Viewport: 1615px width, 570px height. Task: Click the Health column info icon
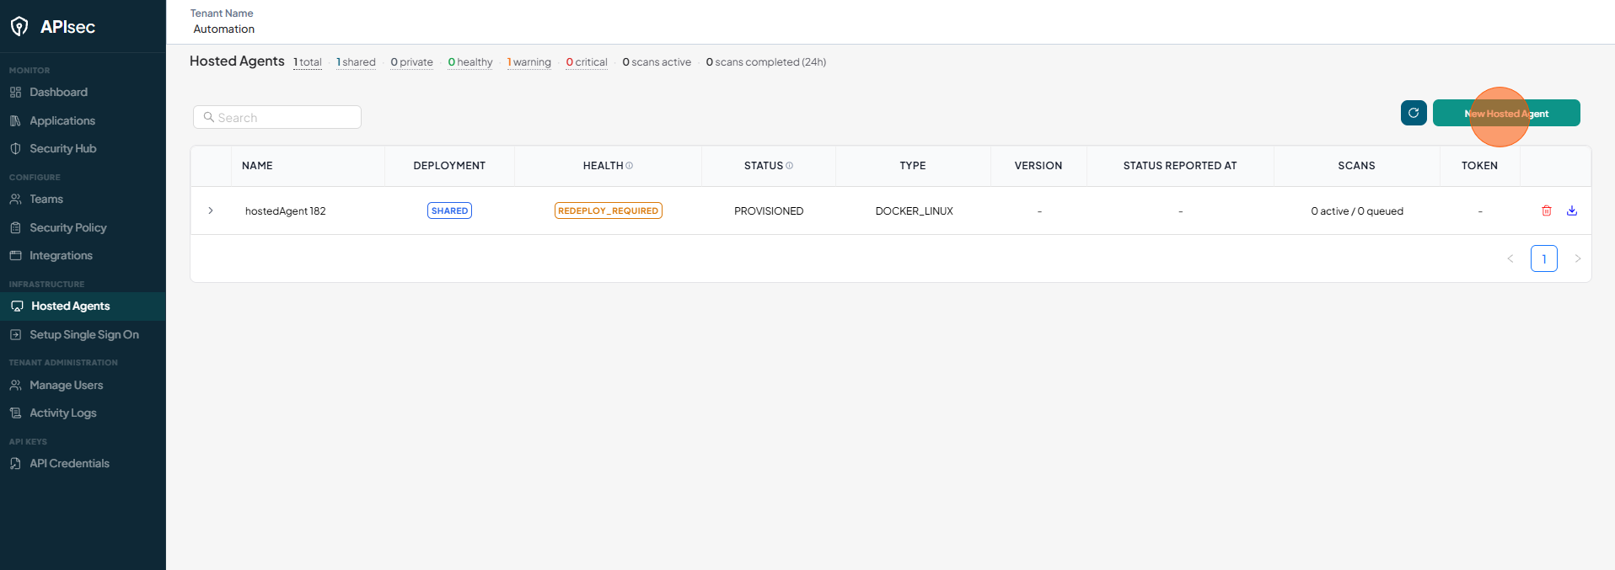tap(630, 166)
